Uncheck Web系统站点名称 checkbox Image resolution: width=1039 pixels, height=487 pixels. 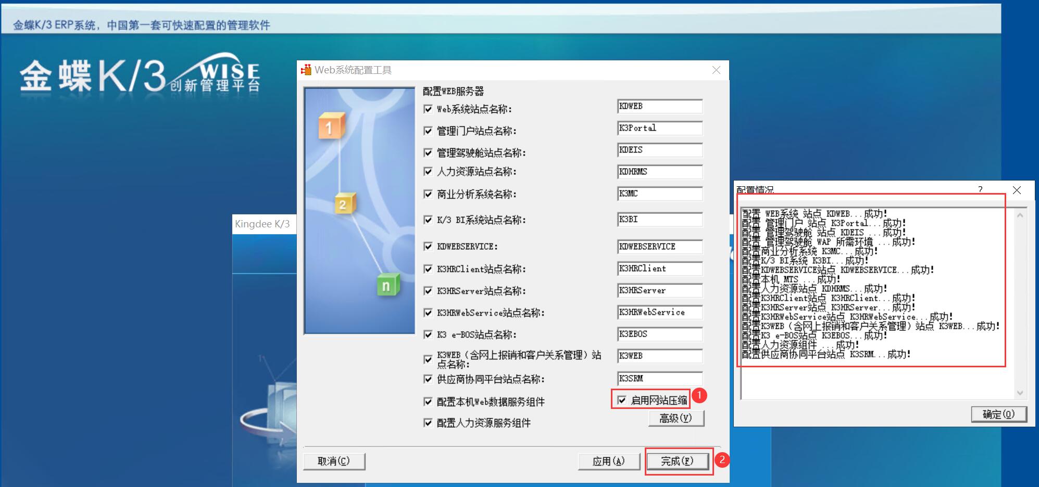tap(428, 109)
